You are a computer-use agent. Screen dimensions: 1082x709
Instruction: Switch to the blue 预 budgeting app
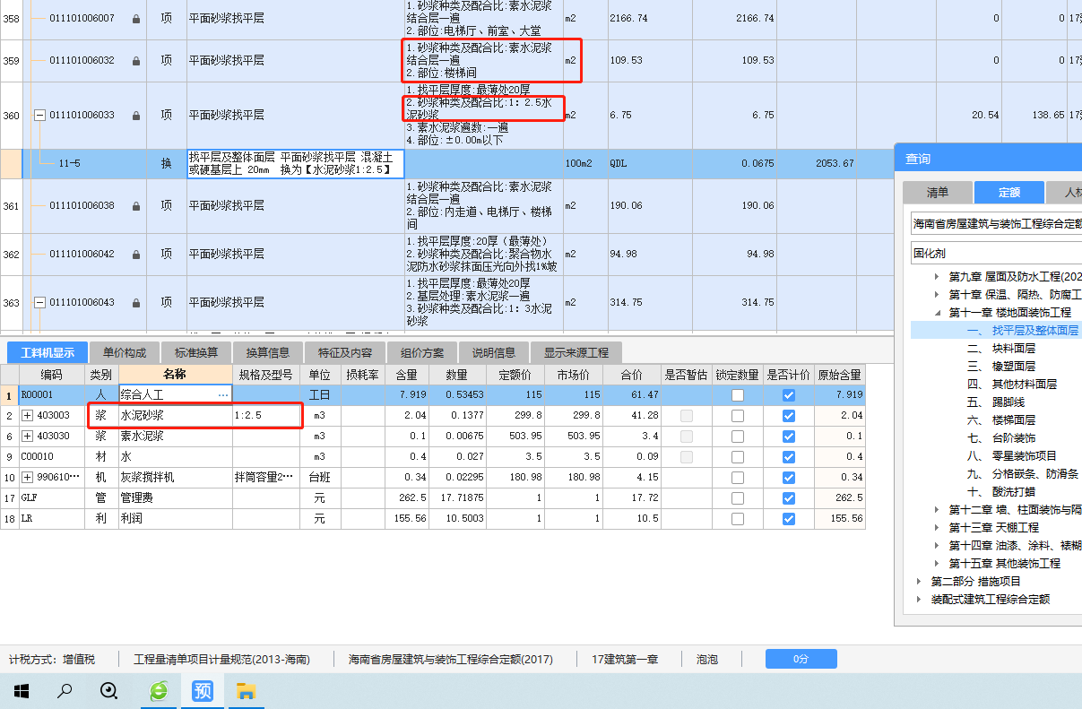click(x=203, y=690)
